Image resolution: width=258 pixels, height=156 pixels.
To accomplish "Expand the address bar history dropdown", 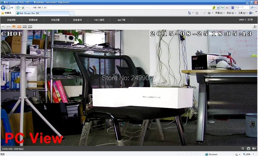I will pos(218,7).
